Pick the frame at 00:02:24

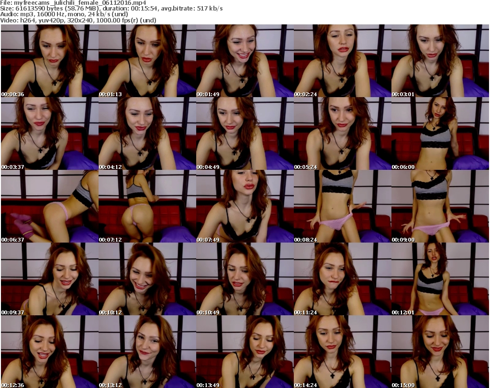click(343, 61)
